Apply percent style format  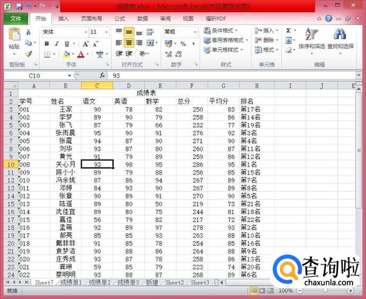183,43
